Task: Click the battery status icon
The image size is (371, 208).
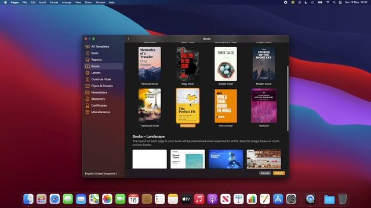Action: [x=320, y=2]
